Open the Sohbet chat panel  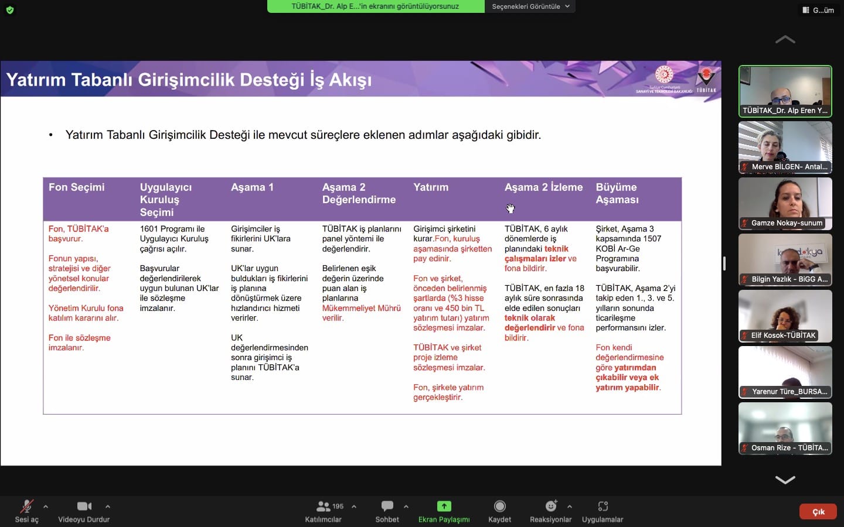[x=387, y=511]
